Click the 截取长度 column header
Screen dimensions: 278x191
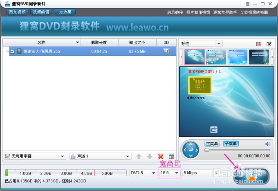pos(99,43)
